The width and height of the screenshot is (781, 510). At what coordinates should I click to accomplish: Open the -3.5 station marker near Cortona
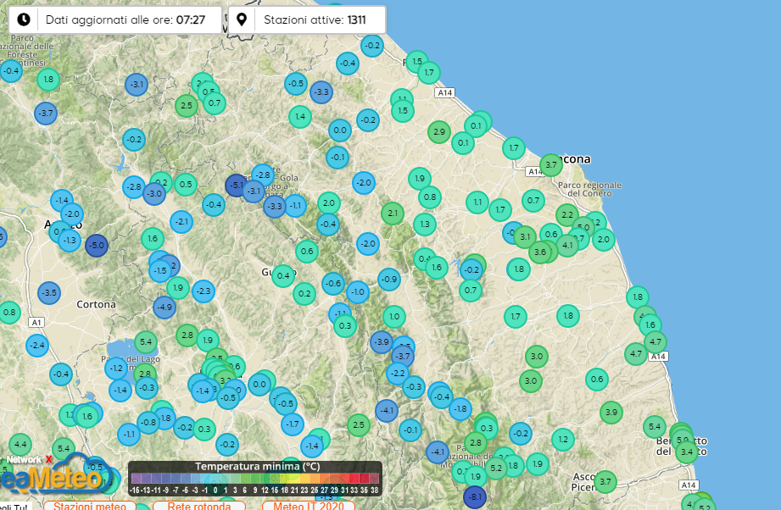pos(49,293)
